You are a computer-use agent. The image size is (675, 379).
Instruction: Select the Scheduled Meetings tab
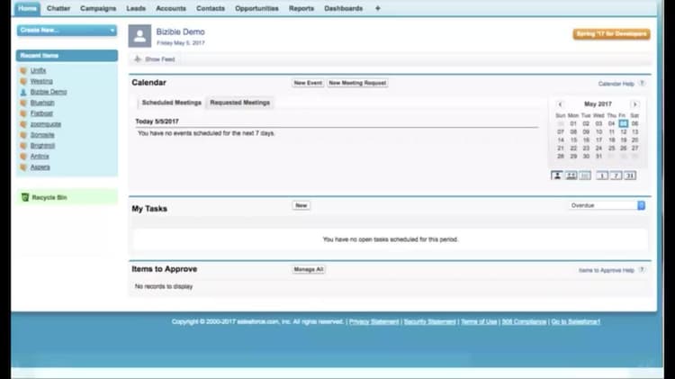(172, 103)
